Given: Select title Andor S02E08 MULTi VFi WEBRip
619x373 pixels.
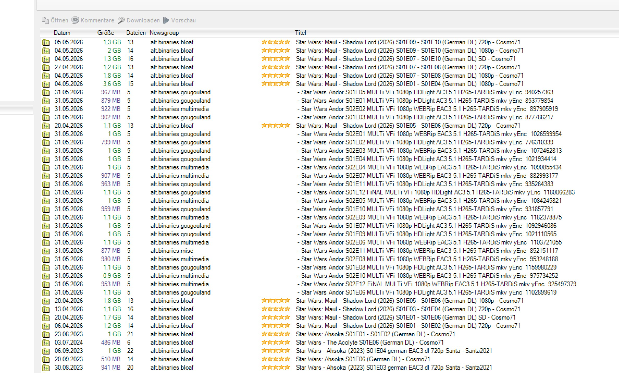Looking at the screenshot, I should coord(428,259).
